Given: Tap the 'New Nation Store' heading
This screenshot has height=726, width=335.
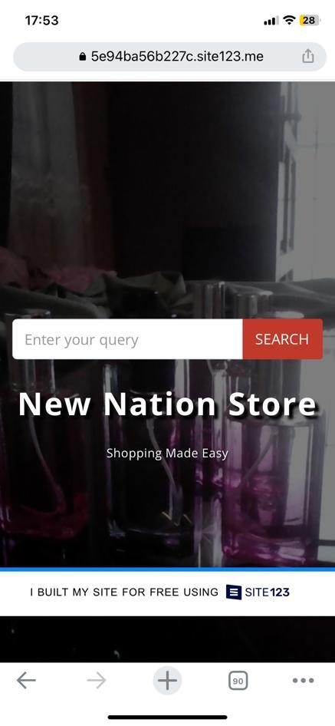Looking at the screenshot, I should [167, 404].
